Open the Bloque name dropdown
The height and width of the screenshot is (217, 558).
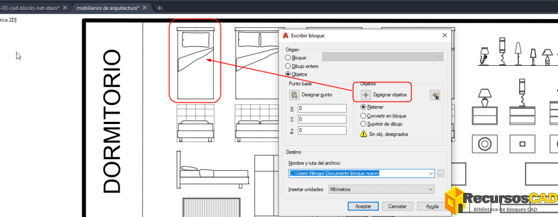click(383, 57)
